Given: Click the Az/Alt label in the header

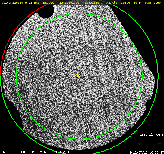Looking at the screenshot, I should [x=113, y=3].
